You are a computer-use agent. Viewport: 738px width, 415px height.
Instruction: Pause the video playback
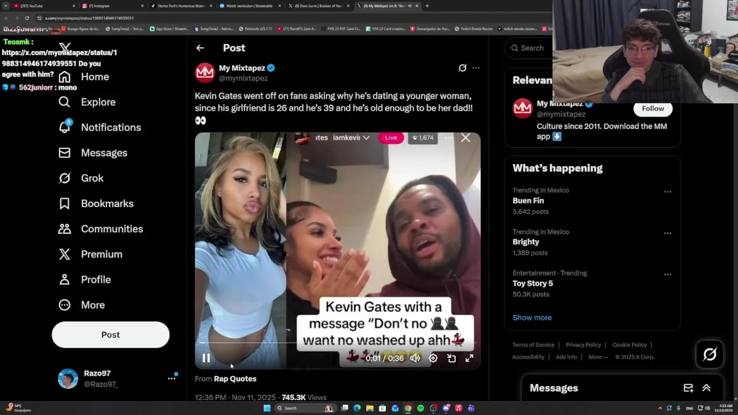pyautogui.click(x=206, y=358)
